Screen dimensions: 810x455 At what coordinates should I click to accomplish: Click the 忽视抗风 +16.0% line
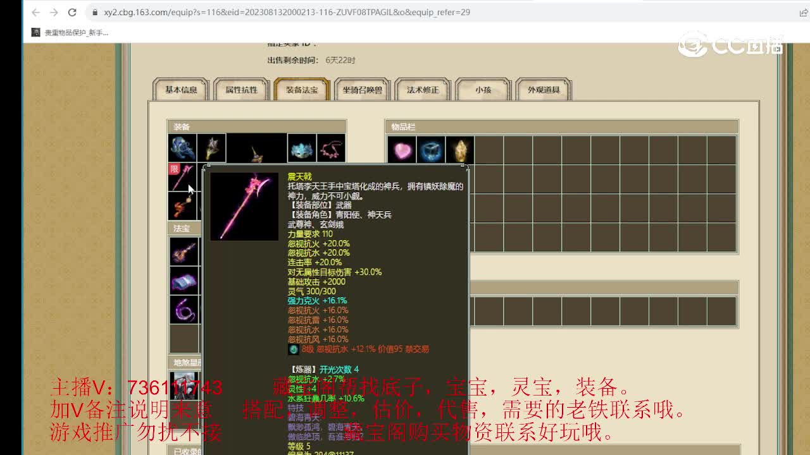[x=318, y=339]
